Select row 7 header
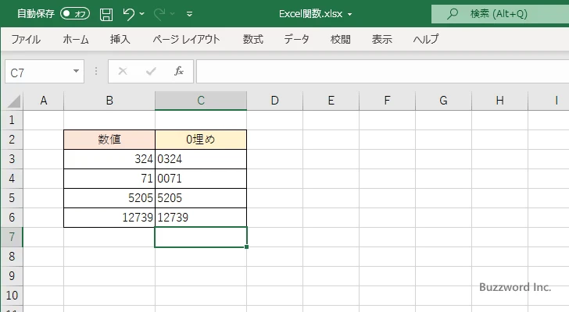The image size is (569, 312). pyautogui.click(x=12, y=237)
